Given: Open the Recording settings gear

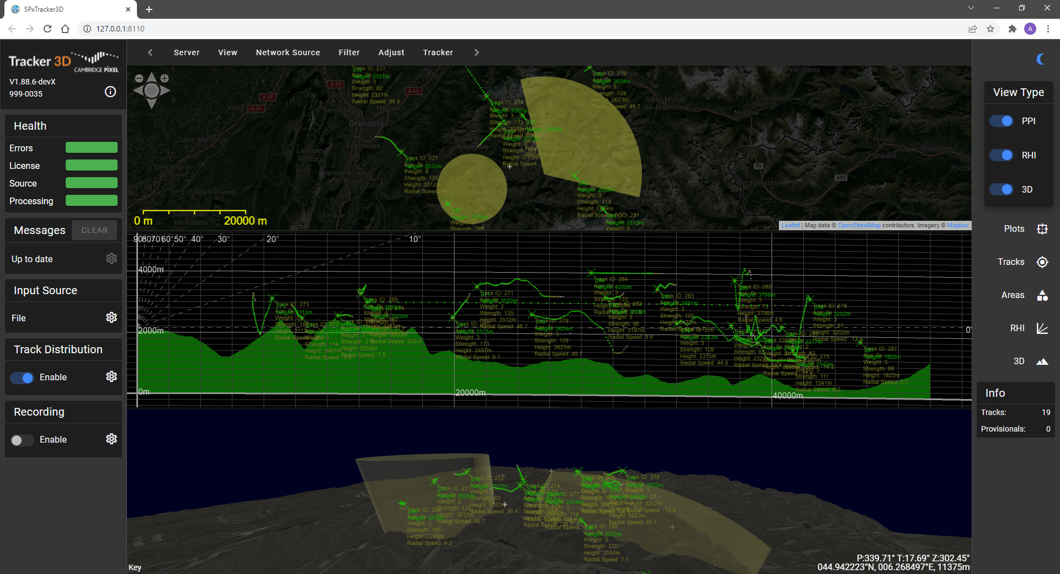Looking at the screenshot, I should pyautogui.click(x=111, y=439).
